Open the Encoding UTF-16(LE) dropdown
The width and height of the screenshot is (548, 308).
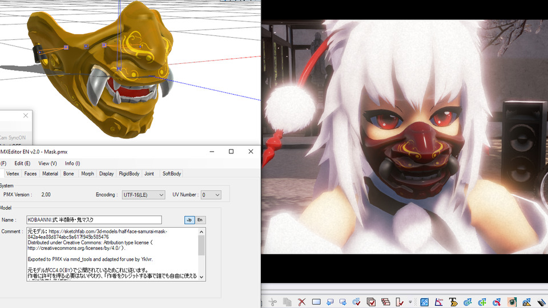143,194
